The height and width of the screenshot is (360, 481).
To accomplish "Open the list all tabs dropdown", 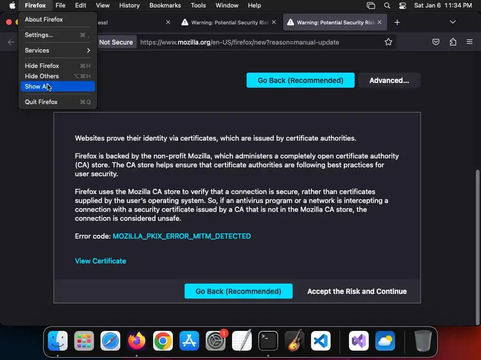I will point(452,22).
